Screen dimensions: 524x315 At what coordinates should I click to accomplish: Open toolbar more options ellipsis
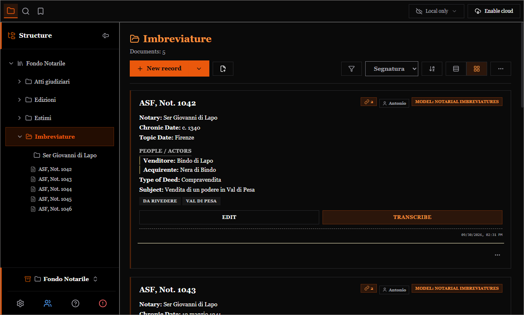click(x=501, y=69)
